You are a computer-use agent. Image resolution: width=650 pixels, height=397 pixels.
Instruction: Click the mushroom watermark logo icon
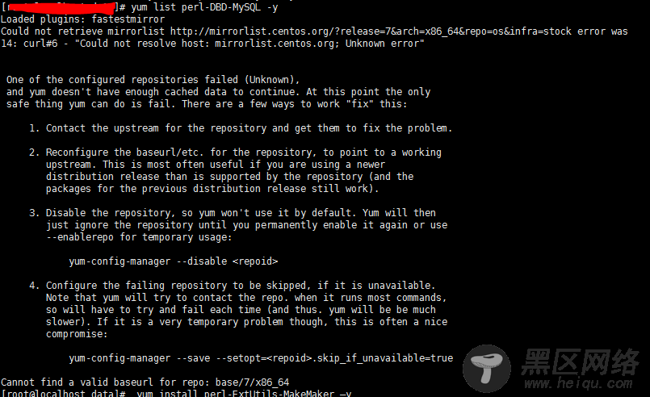click(x=487, y=369)
